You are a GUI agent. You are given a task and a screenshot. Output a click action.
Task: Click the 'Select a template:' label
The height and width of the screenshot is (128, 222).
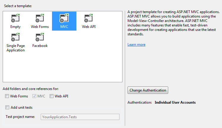[18, 6]
